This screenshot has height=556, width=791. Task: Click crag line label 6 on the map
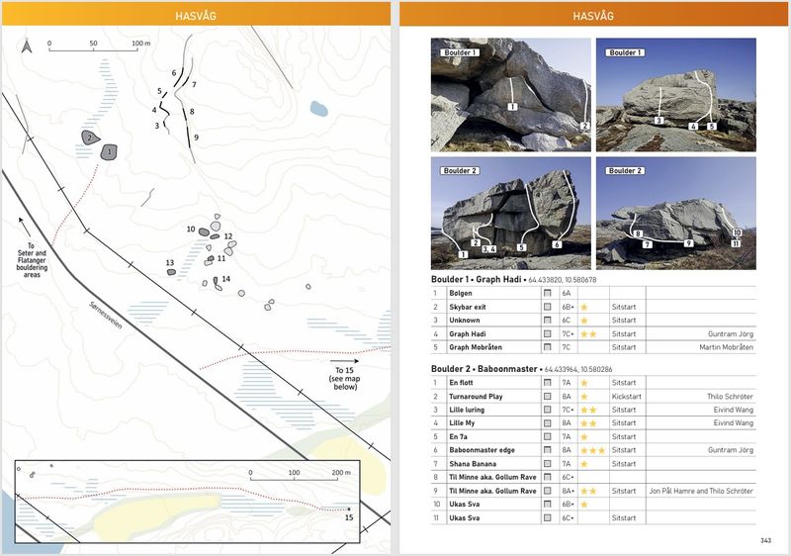174,73
